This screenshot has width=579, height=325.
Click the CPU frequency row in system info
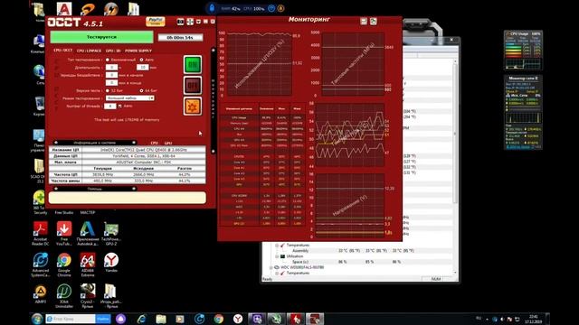point(127,174)
